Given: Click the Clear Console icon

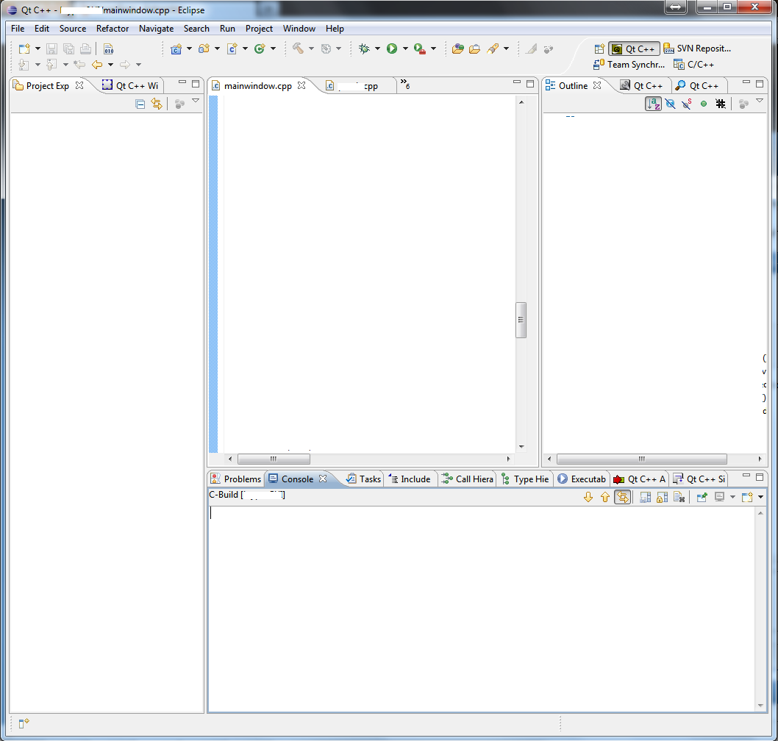Looking at the screenshot, I should (679, 497).
